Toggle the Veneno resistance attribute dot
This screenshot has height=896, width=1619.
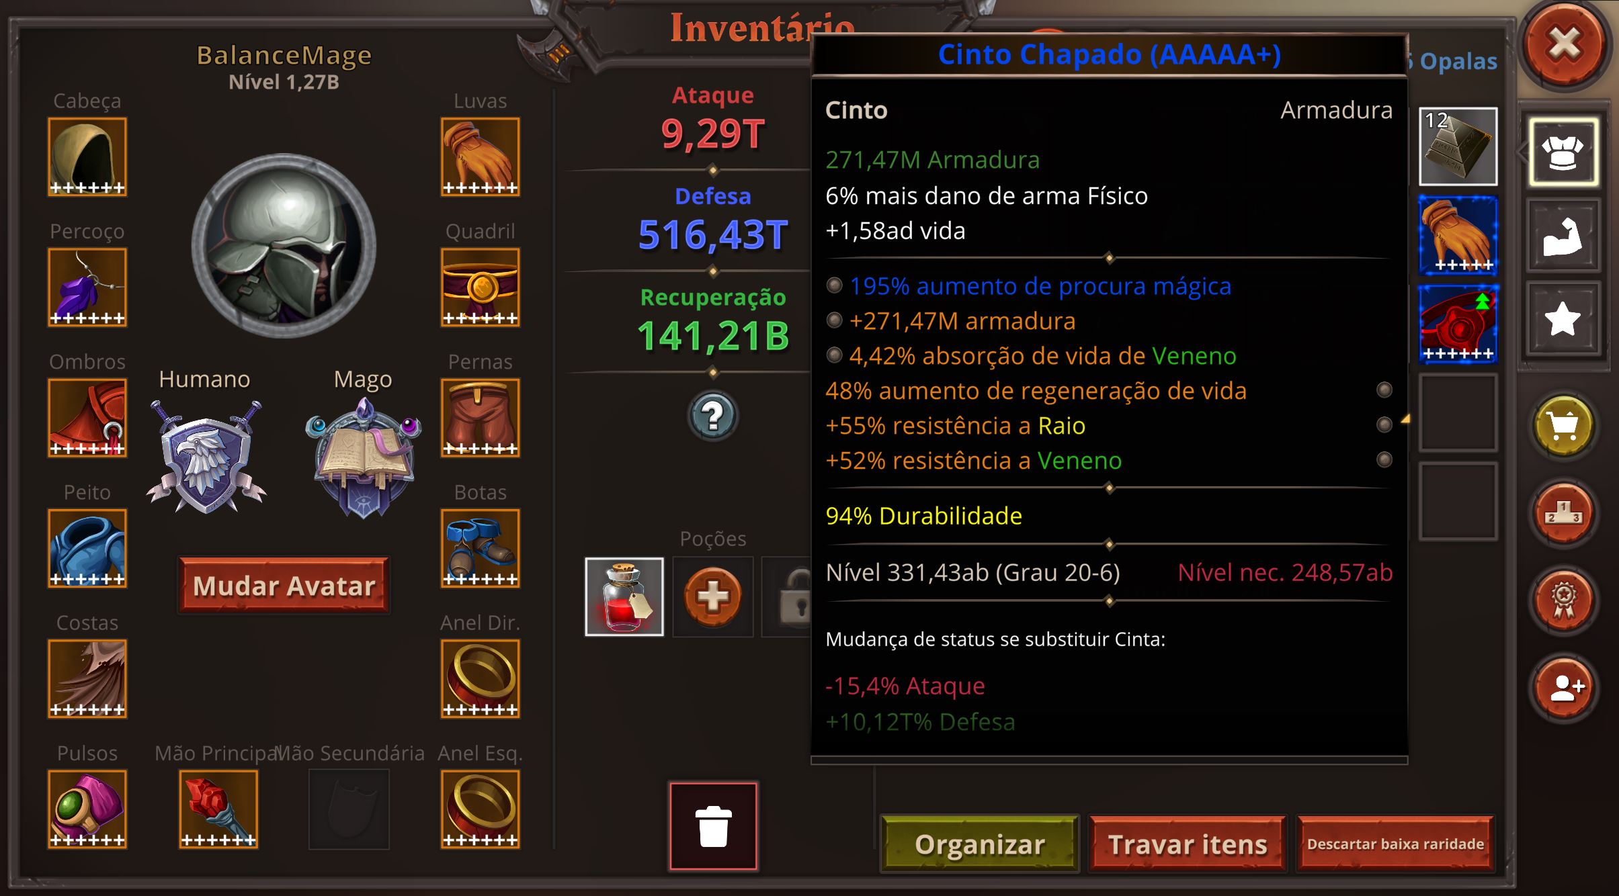click(x=1384, y=459)
